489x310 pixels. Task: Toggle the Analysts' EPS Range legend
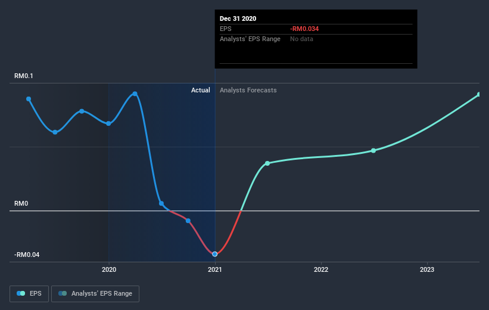[x=95, y=293]
